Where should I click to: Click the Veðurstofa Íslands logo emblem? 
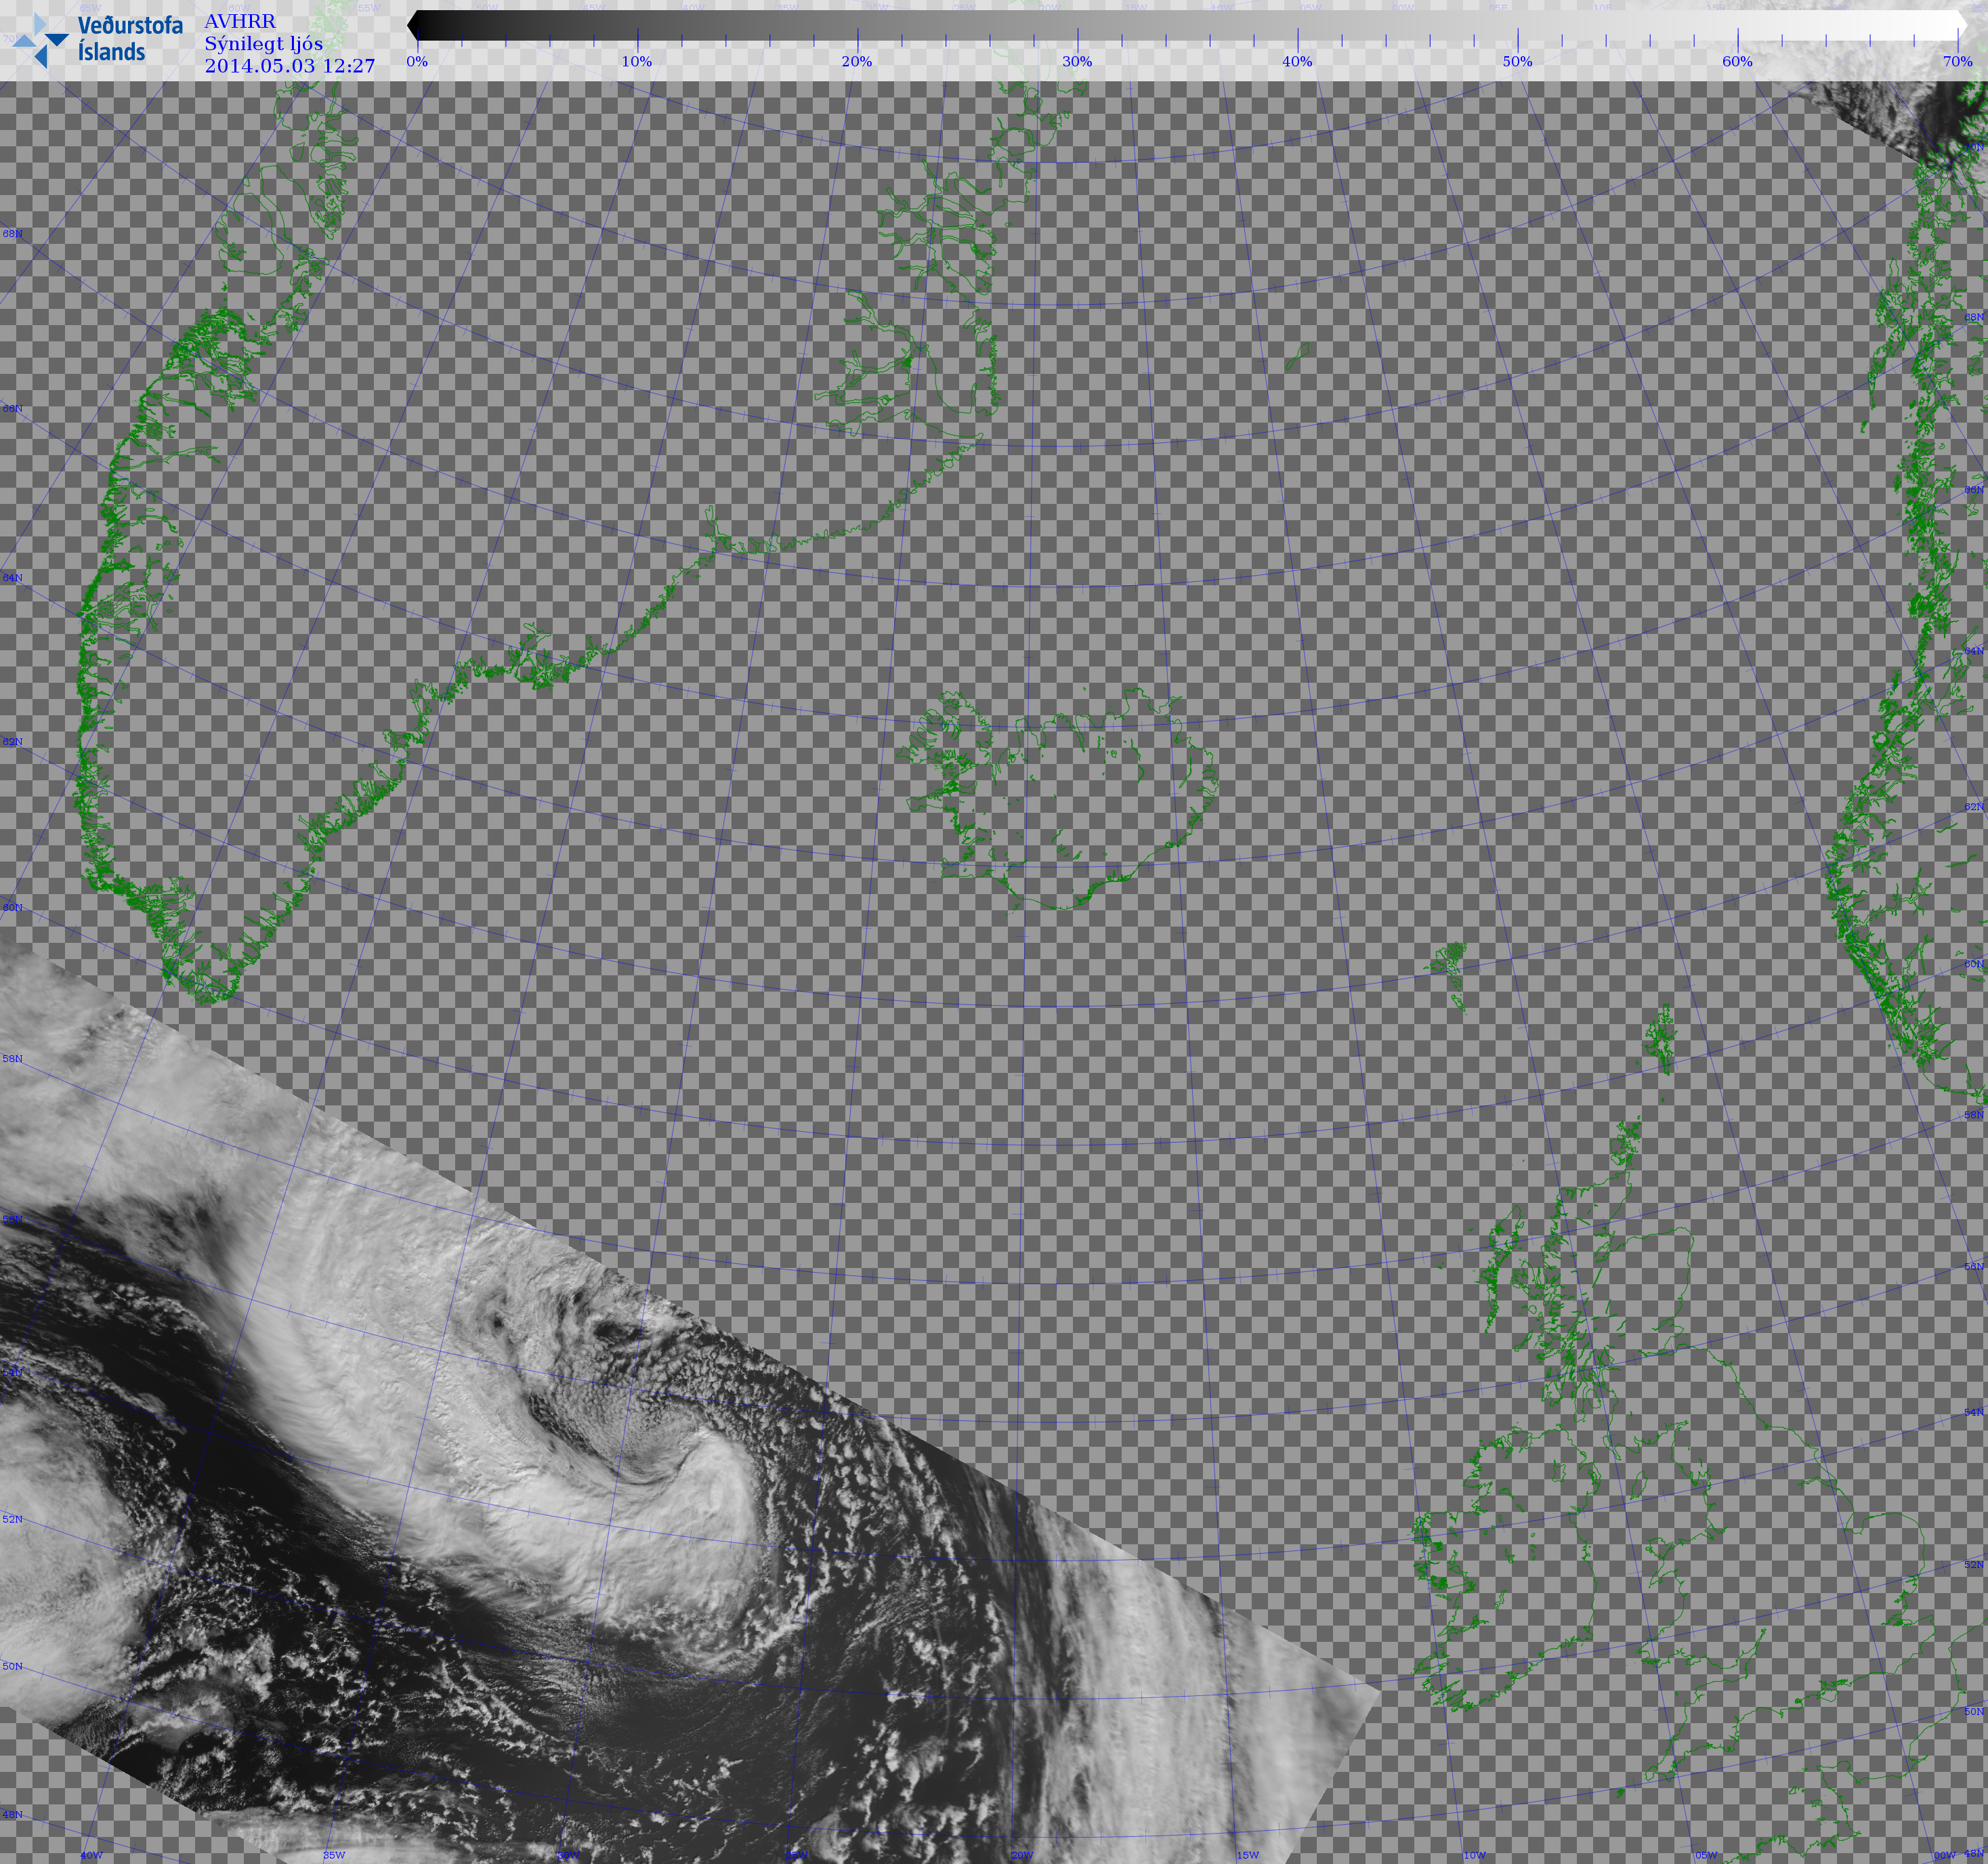[41, 40]
